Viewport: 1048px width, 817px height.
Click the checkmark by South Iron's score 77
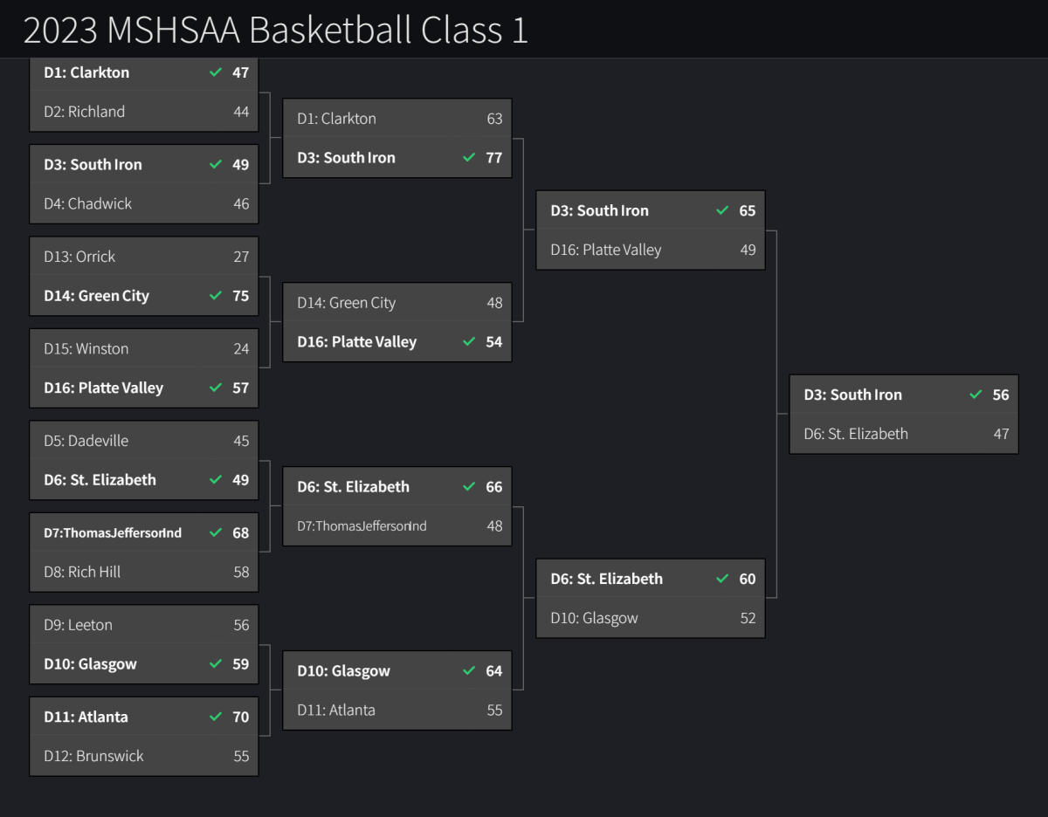click(469, 158)
